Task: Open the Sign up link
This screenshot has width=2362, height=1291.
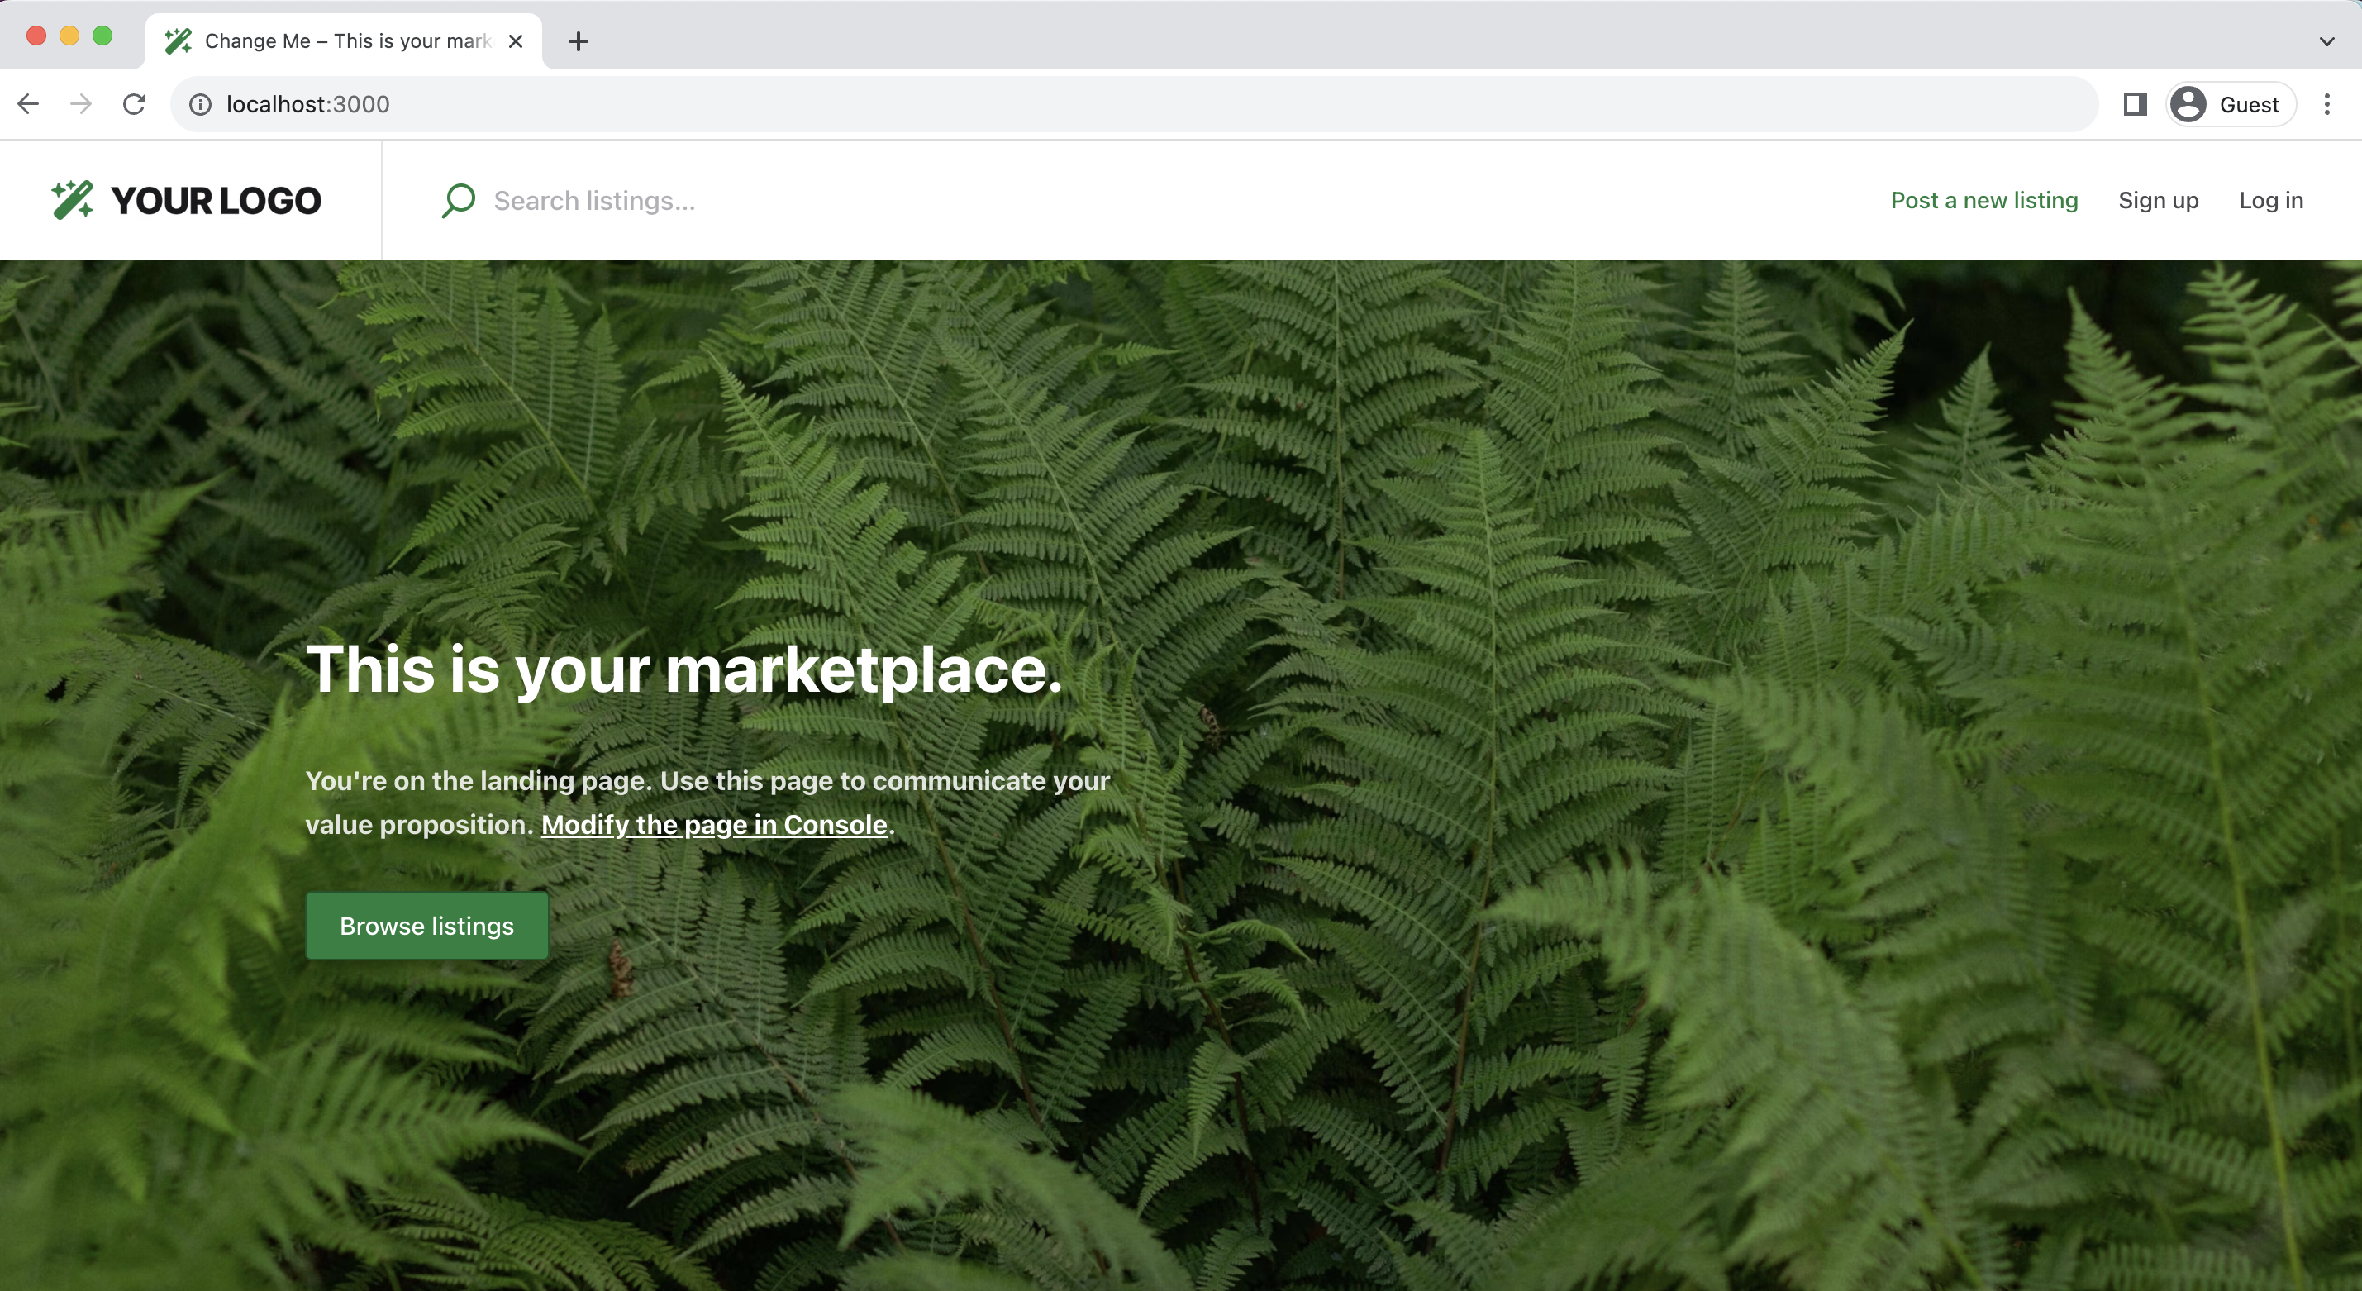Action: (2159, 200)
